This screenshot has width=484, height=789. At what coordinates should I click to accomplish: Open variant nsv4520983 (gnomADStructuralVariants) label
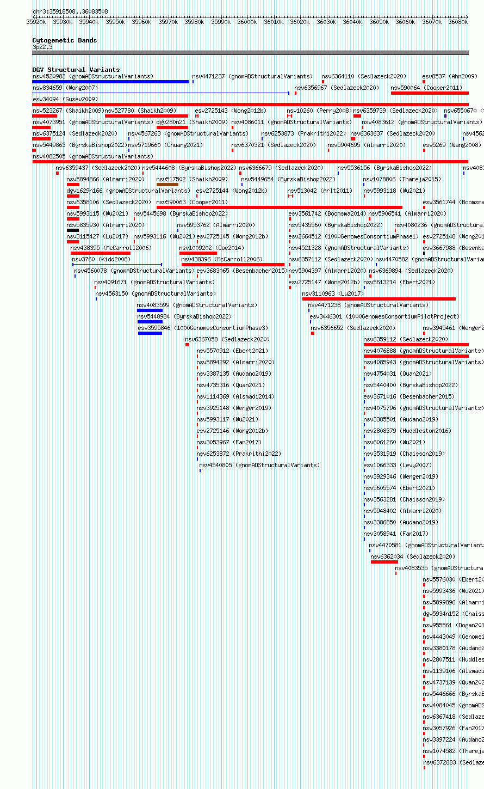93,76
